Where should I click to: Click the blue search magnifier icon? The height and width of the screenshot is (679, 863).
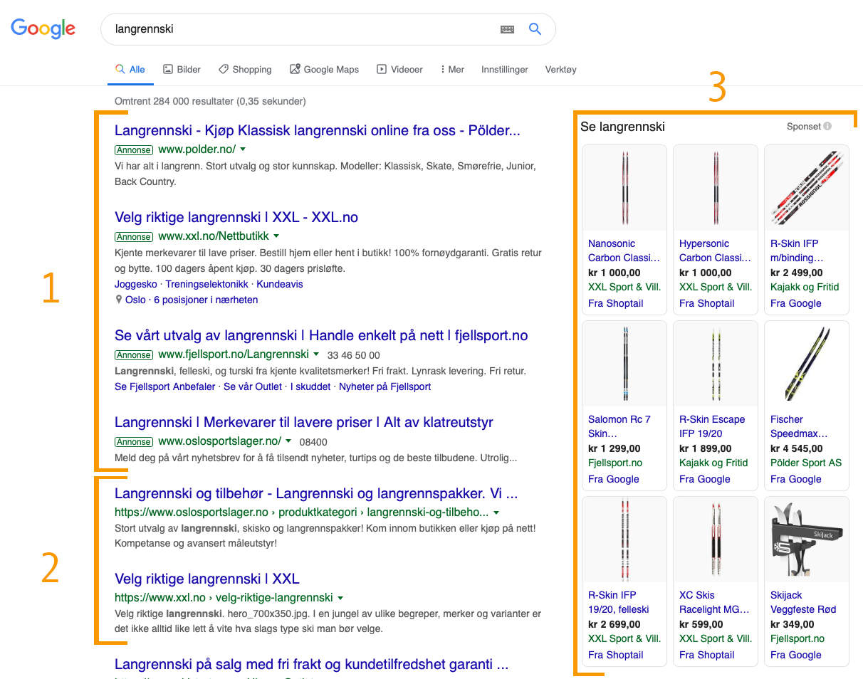click(x=535, y=29)
